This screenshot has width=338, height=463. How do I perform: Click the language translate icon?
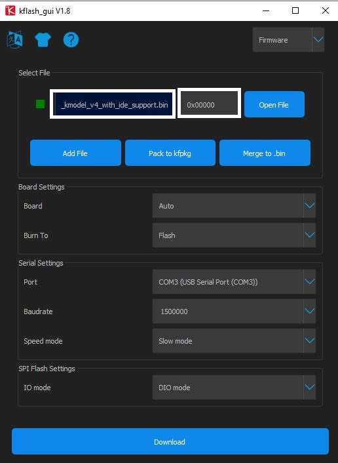[15, 39]
